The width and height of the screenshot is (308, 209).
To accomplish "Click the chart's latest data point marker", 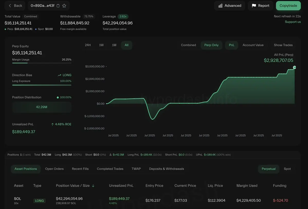I will 294,67.
